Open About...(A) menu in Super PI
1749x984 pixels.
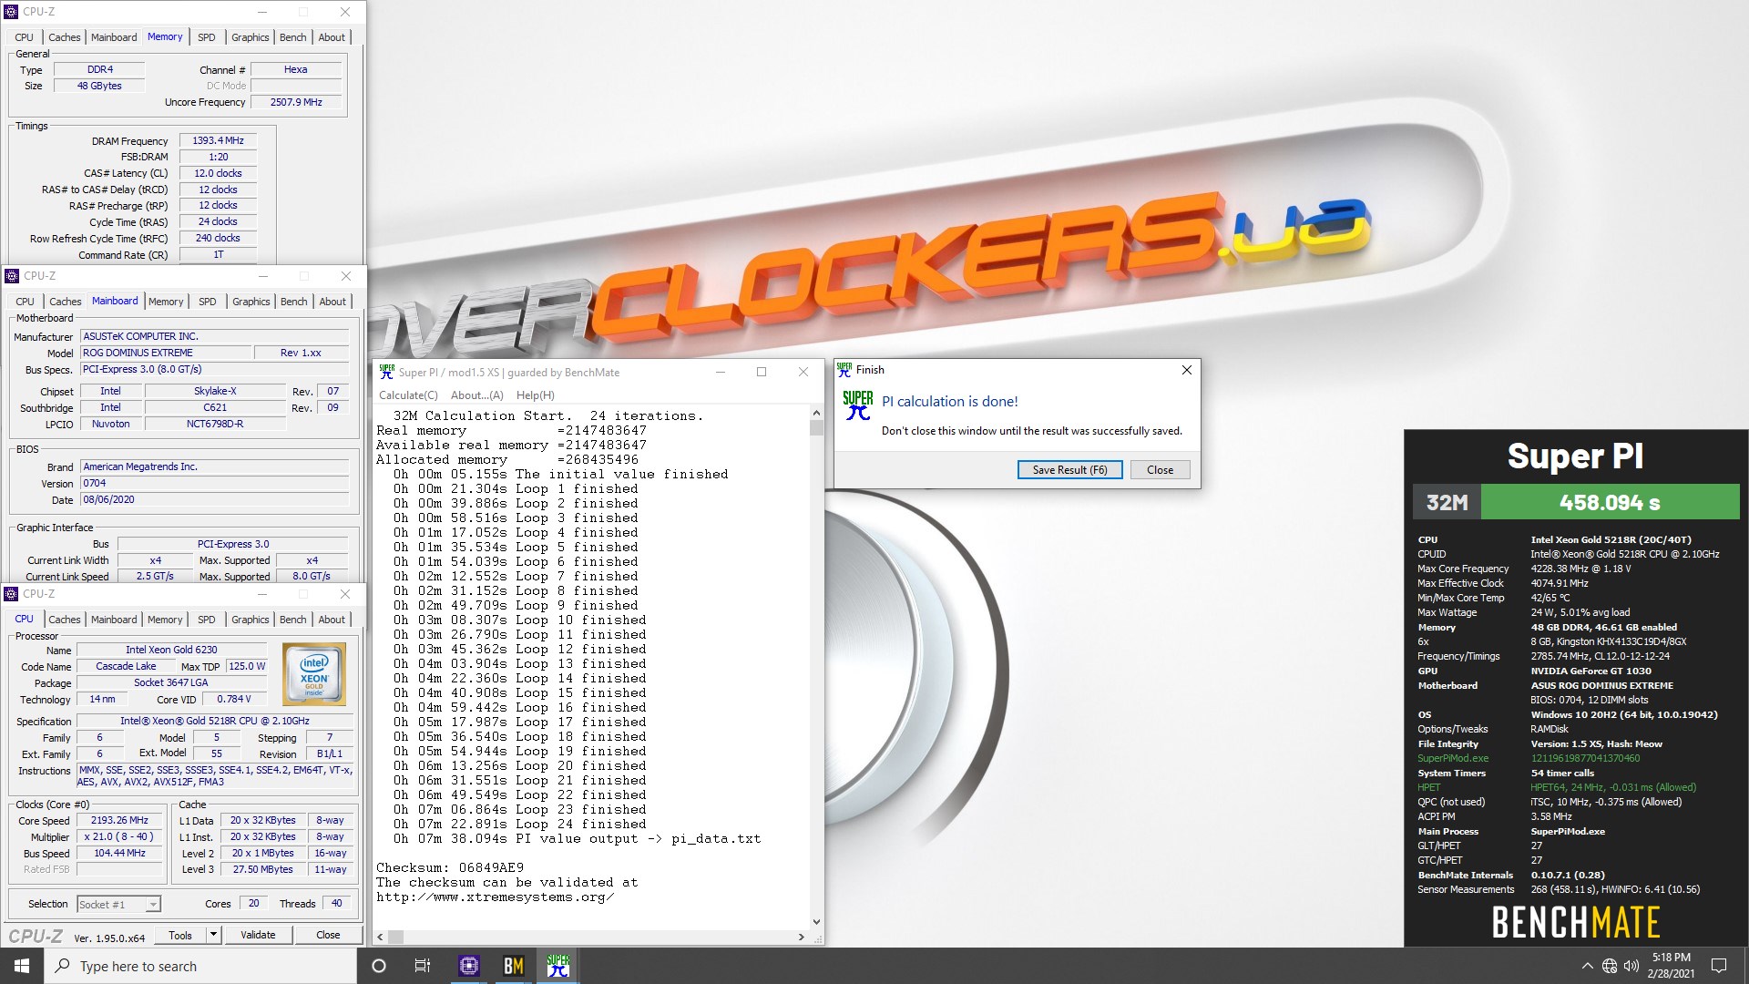click(477, 395)
